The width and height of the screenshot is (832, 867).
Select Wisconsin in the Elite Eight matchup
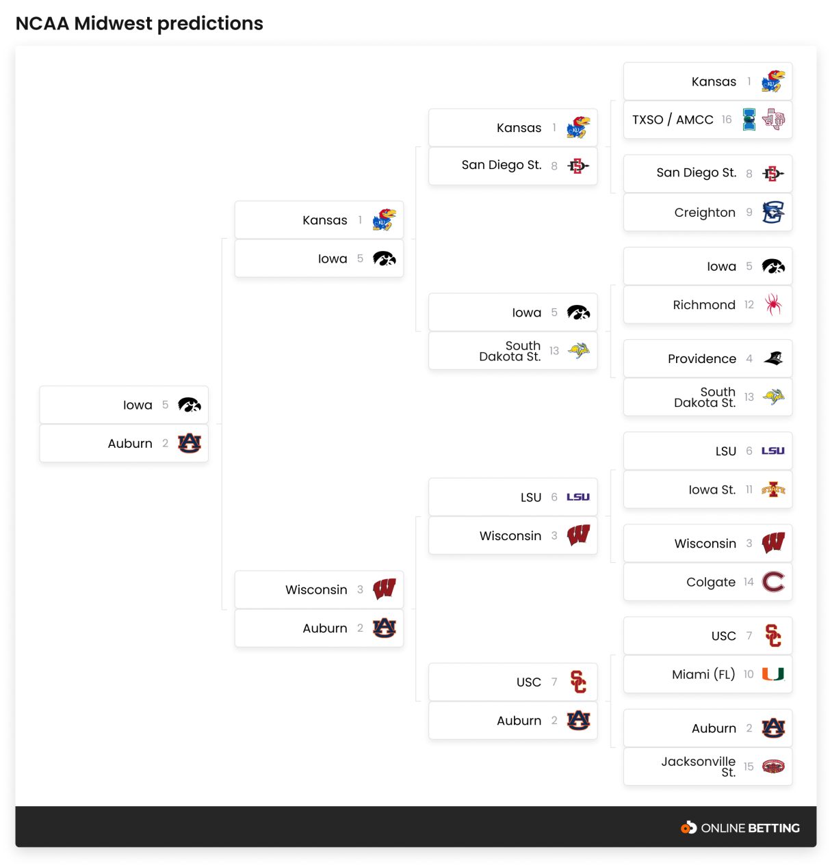pyautogui.click(x=320, y=589)
